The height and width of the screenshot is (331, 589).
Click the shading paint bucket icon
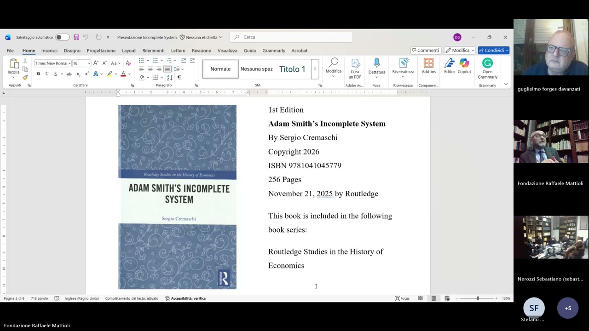[142, 77]
